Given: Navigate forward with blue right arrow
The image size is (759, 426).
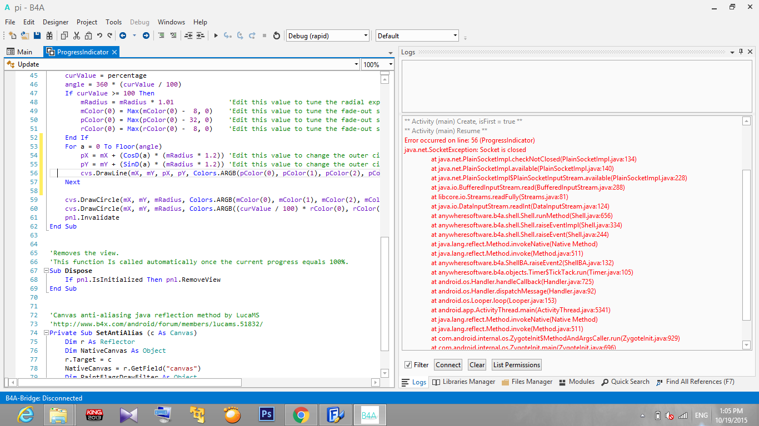Looking at the screenshot, I should click(146, 35).
